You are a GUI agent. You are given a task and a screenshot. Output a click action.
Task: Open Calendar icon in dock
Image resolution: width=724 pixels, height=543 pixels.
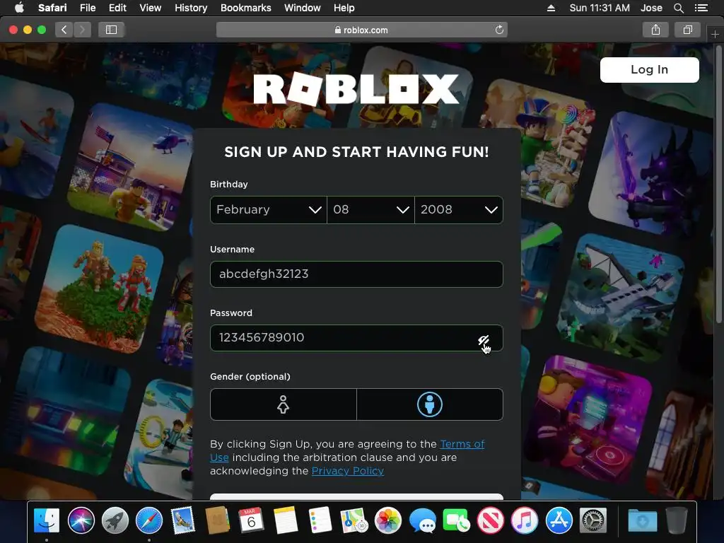pos(251,520)
